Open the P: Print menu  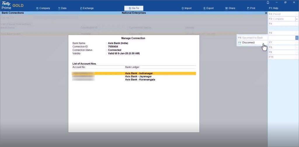(x=251, y=8)
